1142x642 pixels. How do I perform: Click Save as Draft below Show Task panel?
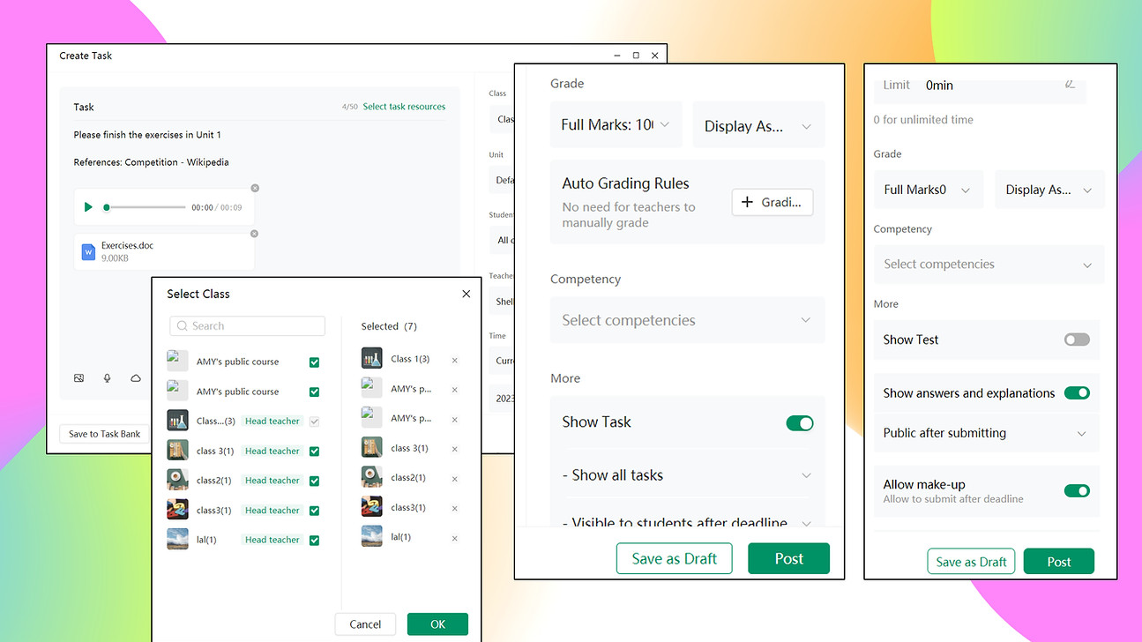tap(674, 559)
